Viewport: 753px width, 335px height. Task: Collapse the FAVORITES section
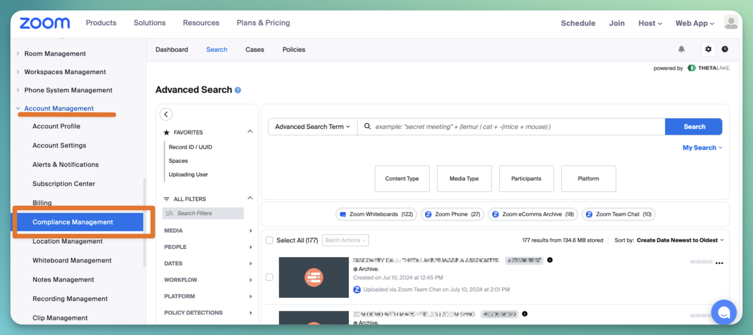click(250, 132)
